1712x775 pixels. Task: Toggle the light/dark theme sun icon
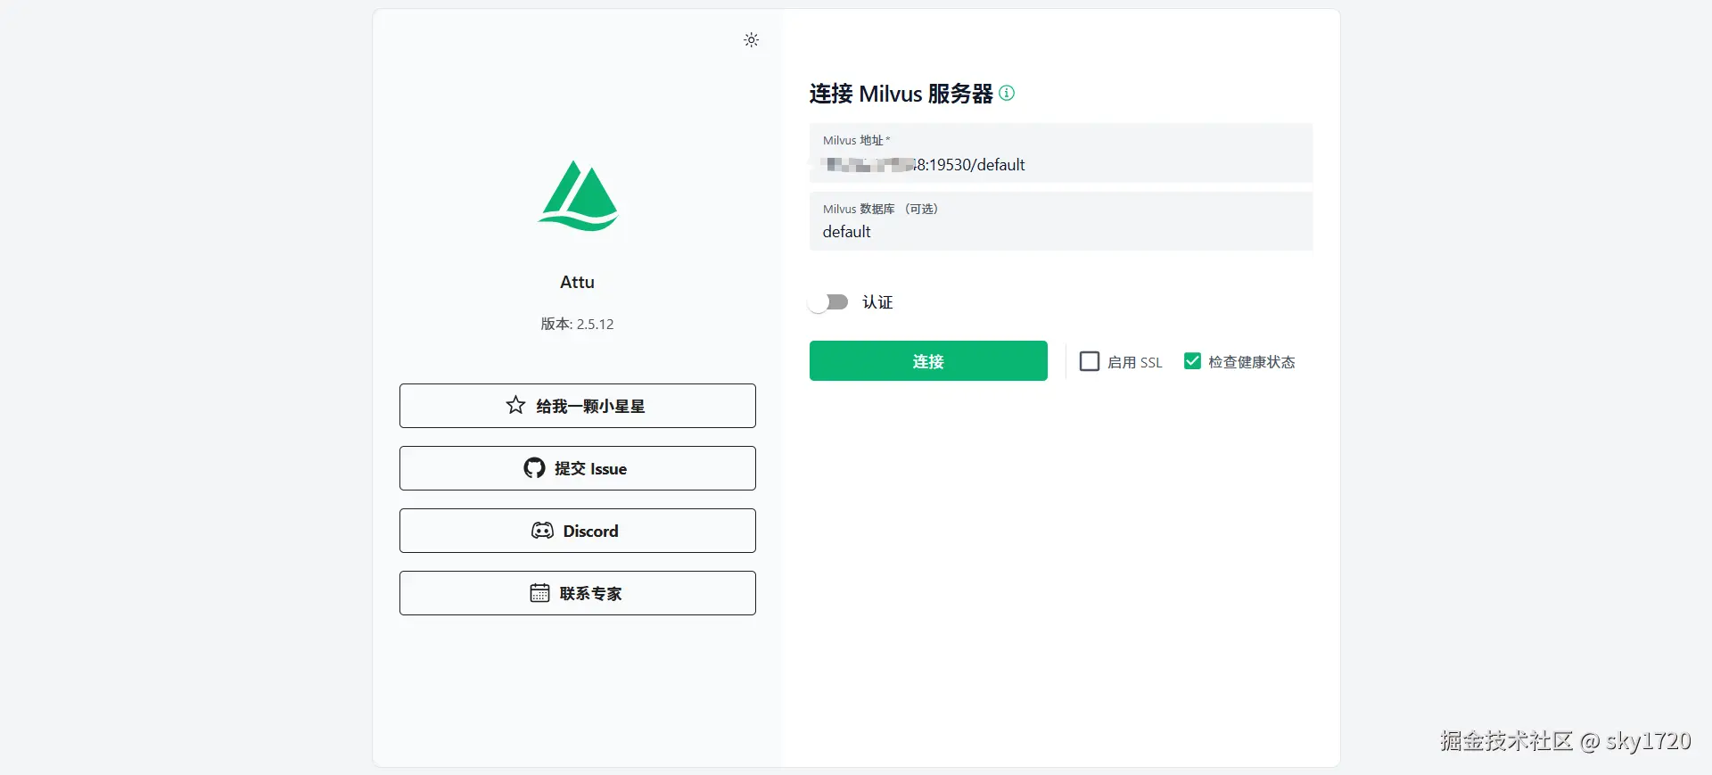click(x=752, y=40)
